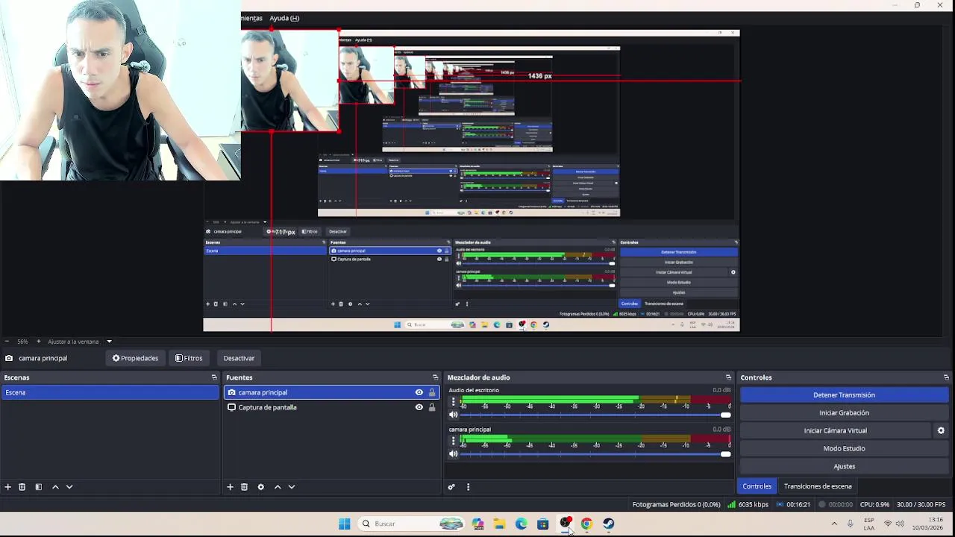Viewport: 955px width, 537px height.
Task: Open virtual camera settings gear
Action: (941, 430)
